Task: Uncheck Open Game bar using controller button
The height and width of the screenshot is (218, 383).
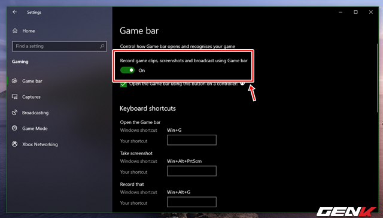Action: coord(124,84)
